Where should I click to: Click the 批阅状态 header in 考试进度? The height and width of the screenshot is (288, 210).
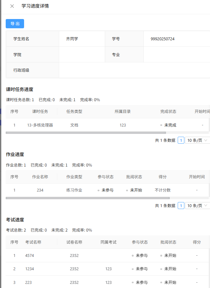[x=168, y=242]
